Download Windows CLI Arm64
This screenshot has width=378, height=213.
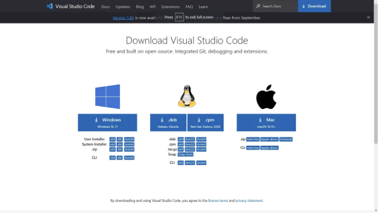(129, 158)
